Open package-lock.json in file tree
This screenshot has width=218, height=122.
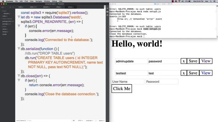click(x=8, y=21)
